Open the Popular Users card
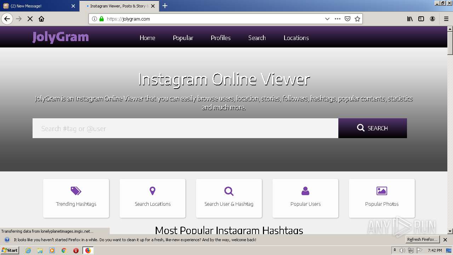 point(305,198)
